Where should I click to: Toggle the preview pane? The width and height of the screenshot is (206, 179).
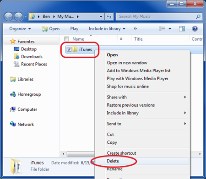click(182, 29)
